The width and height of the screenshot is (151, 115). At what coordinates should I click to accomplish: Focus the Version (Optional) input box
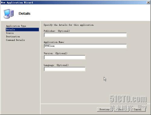pos(65,57)
